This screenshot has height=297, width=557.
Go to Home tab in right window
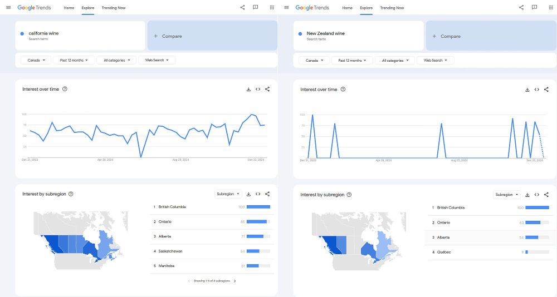click(347, 8)
